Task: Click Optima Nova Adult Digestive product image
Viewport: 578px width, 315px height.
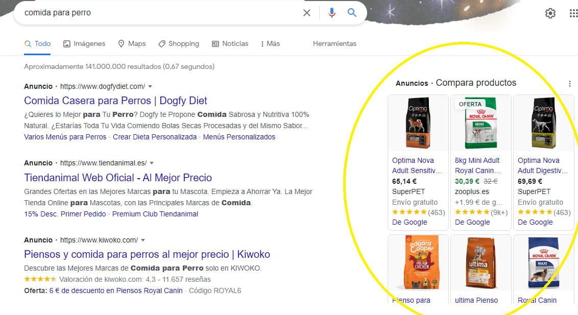Action: (x=544, y=123)
